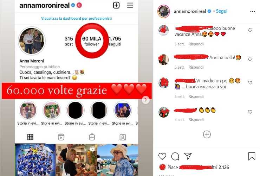Save the post with the bookmark icon
This screenshot has width=260, height=176.
pos(252,156)
